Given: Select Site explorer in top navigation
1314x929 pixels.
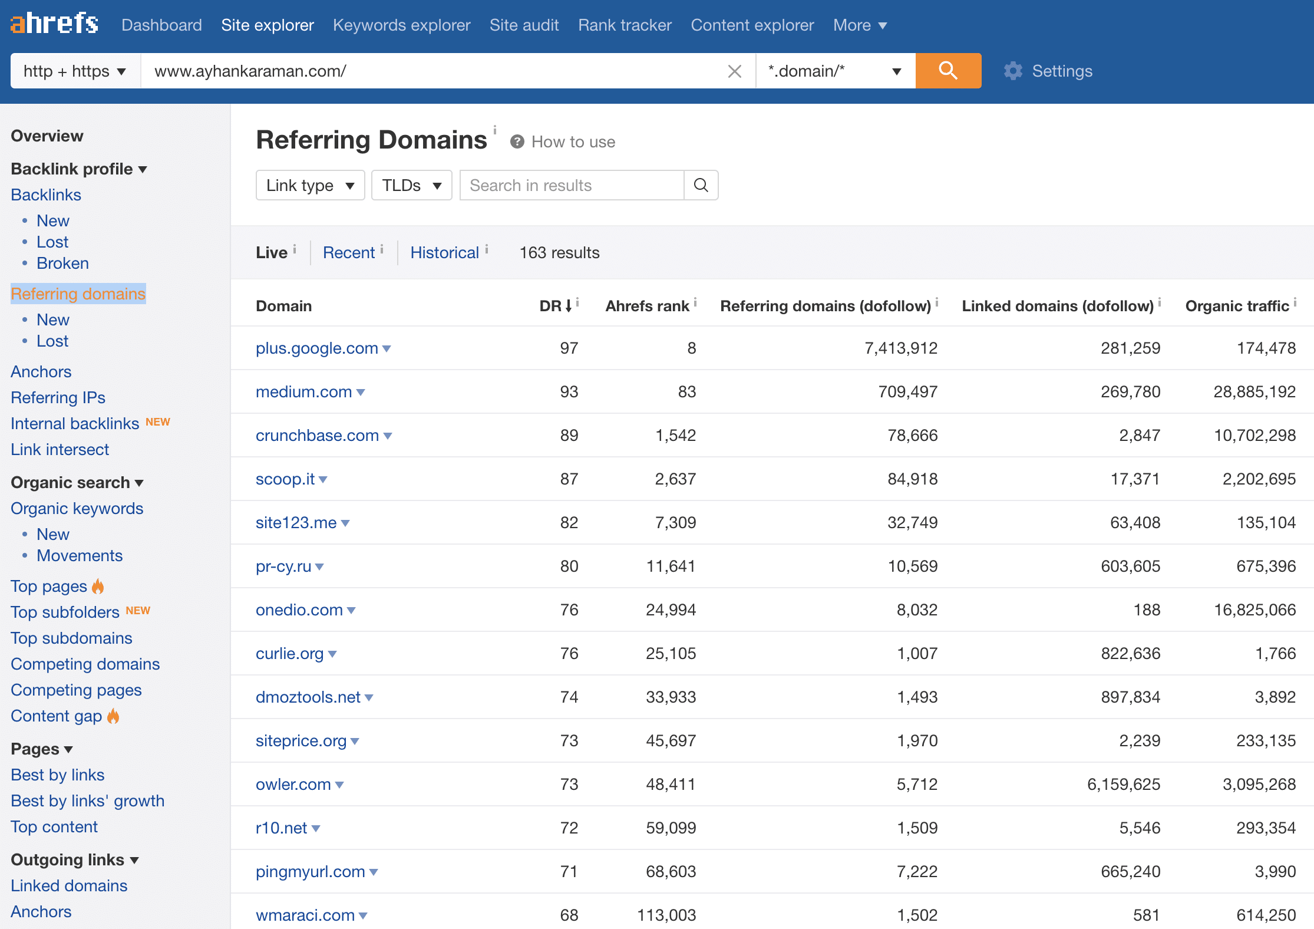Looking at the screenshot, I should [268, 25].
